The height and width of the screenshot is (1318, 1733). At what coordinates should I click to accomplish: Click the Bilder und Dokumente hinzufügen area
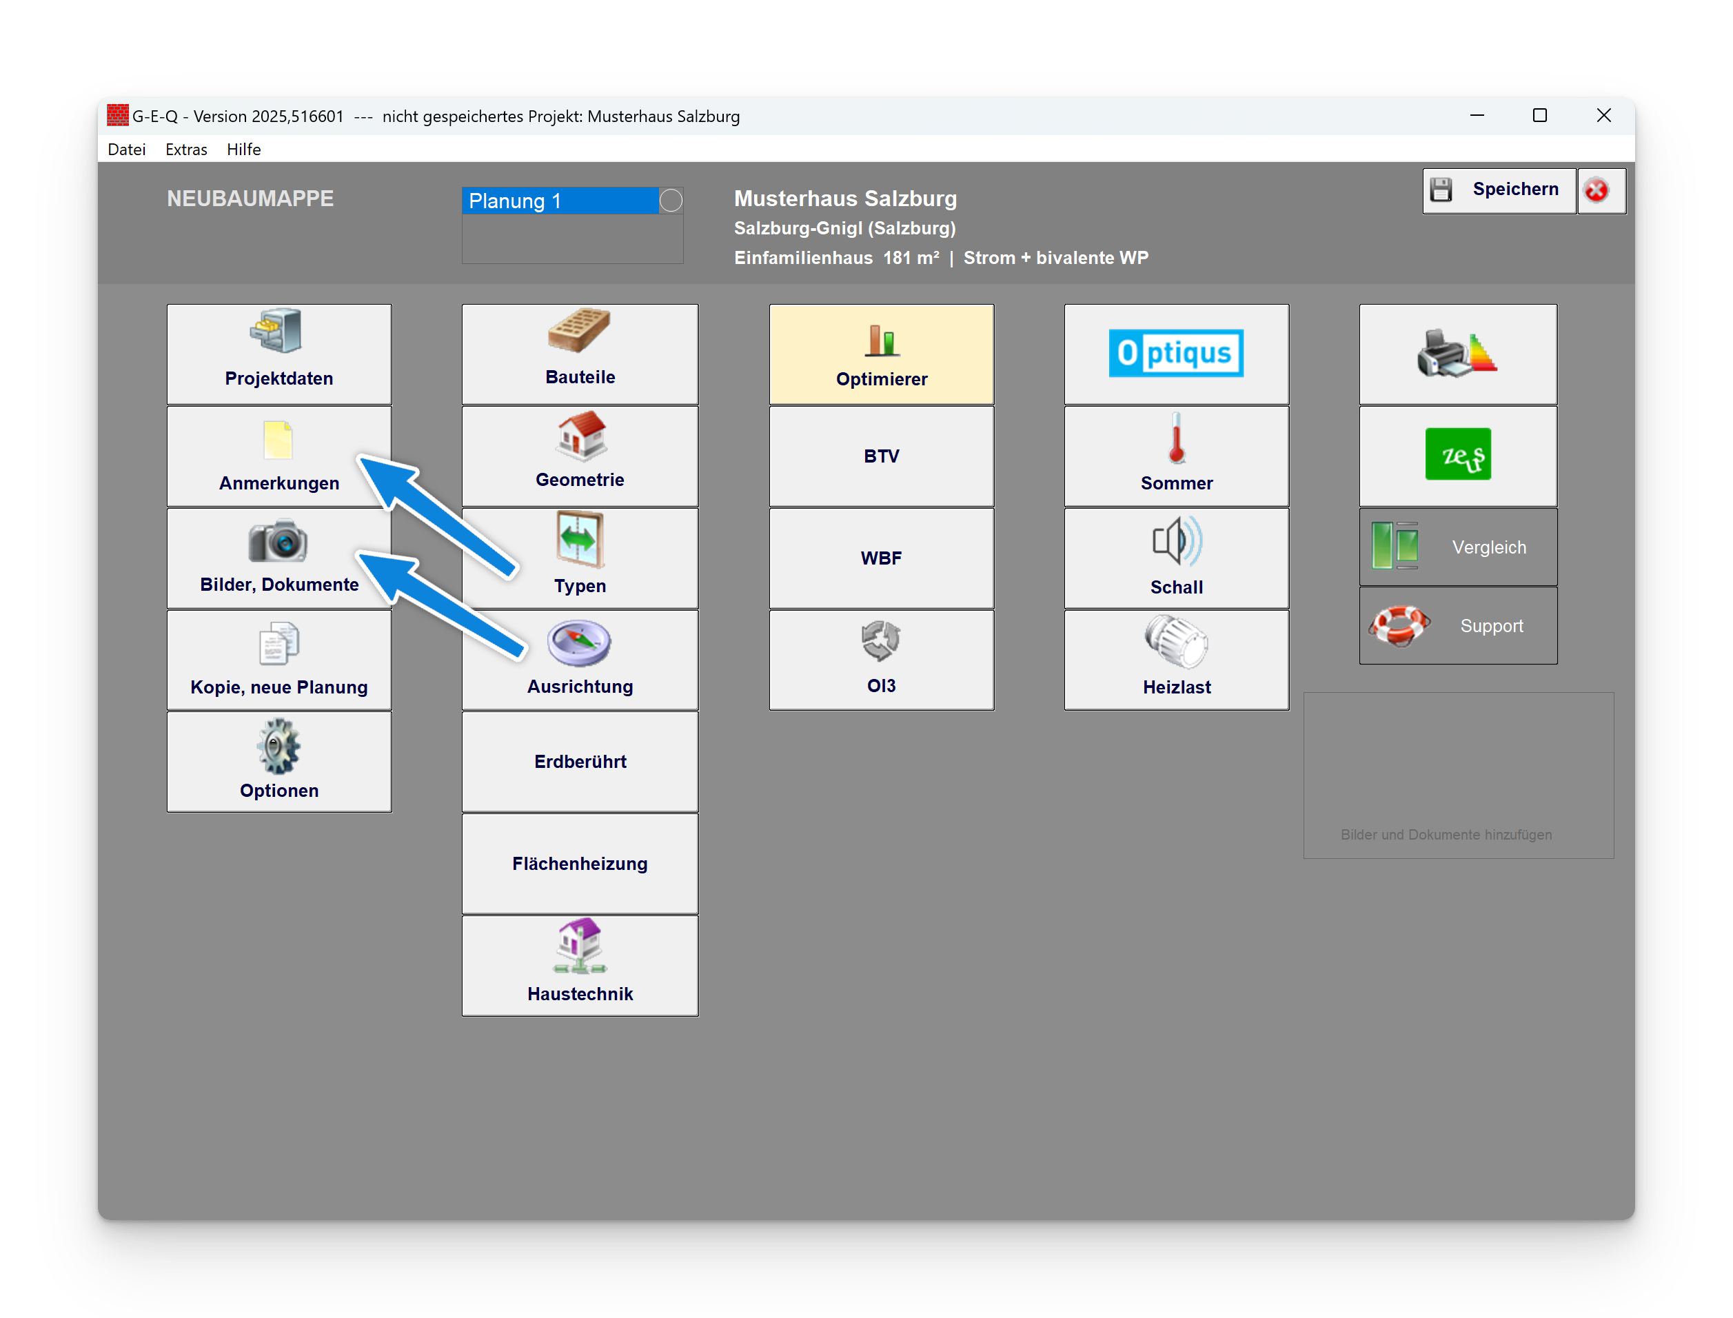click(x=1458, y=775)
